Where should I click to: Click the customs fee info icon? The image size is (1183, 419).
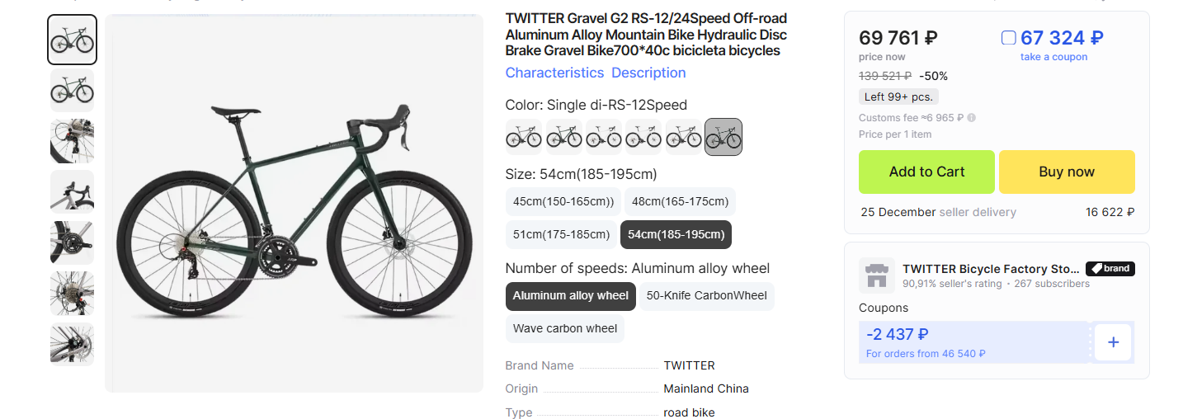[971, 118]
